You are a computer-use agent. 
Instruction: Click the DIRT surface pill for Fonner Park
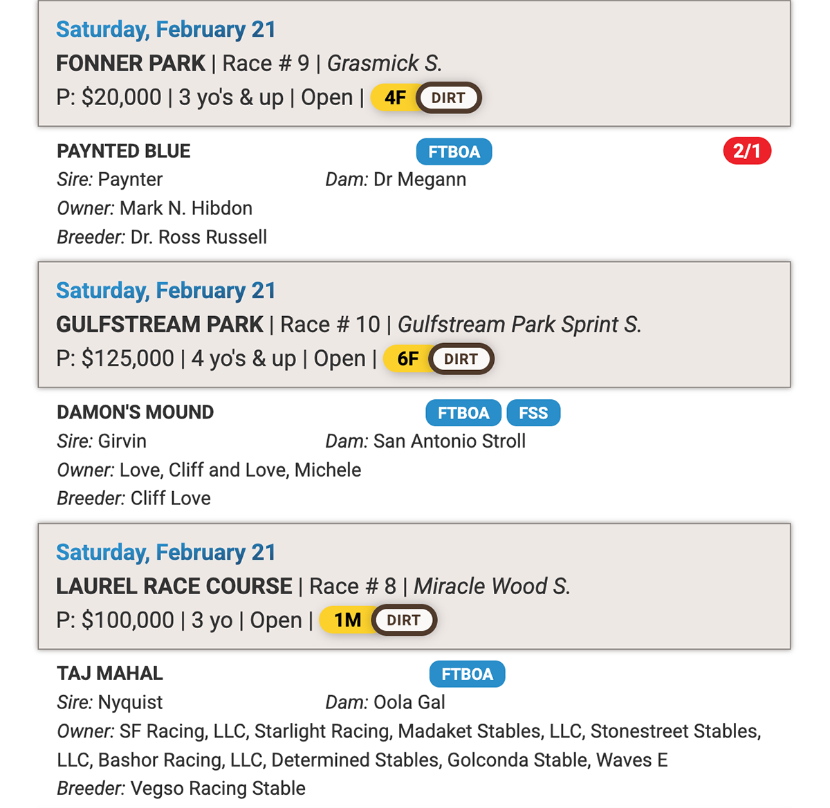click(x=448, y=98)
